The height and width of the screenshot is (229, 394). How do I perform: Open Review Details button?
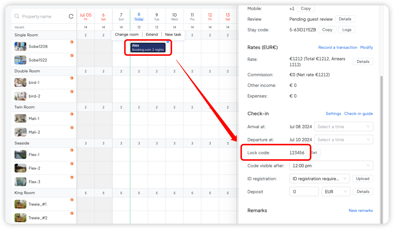[345, 19]
